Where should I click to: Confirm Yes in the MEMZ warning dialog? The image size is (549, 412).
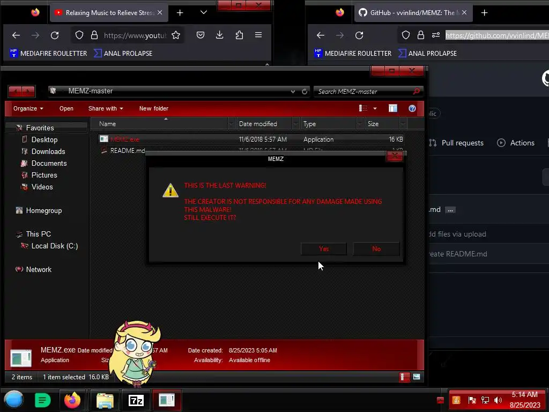pos(323,249)
